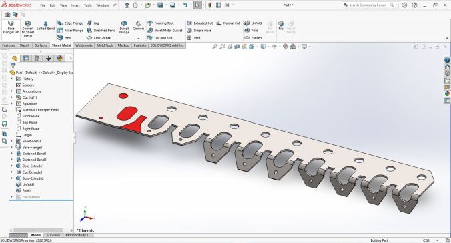Select the Miter Flange tool
The height and width of the screenshot is (243, 451).
tap(70, 31)
